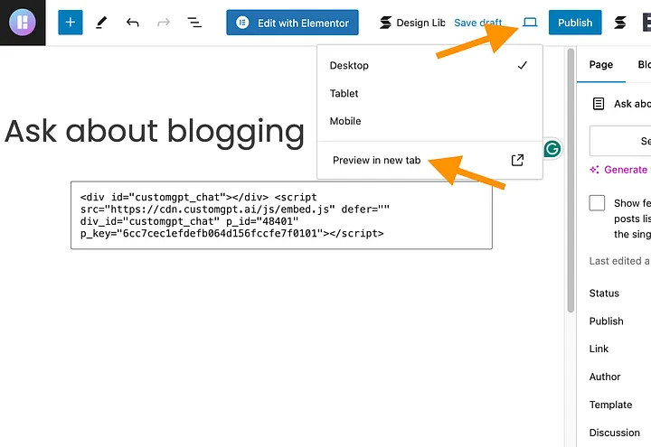The height and width of the screenshot is (447, 651).
Task: Select the pencil Tools icon
Action: tap(101, 23)
